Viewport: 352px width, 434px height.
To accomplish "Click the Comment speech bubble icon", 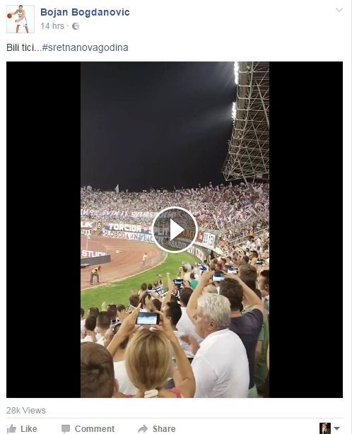I will coord(66,429).
